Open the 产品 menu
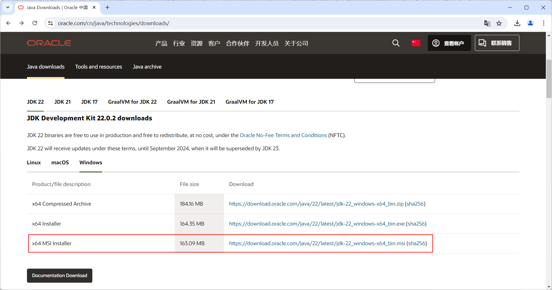This screenshot has height=290, width=552. click(x=161, y=43)
